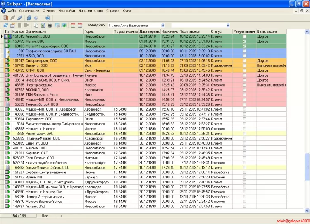Toggle result checkbox for Сибирьмаркет row
The image size is (310, 224).
coord(244,60)
